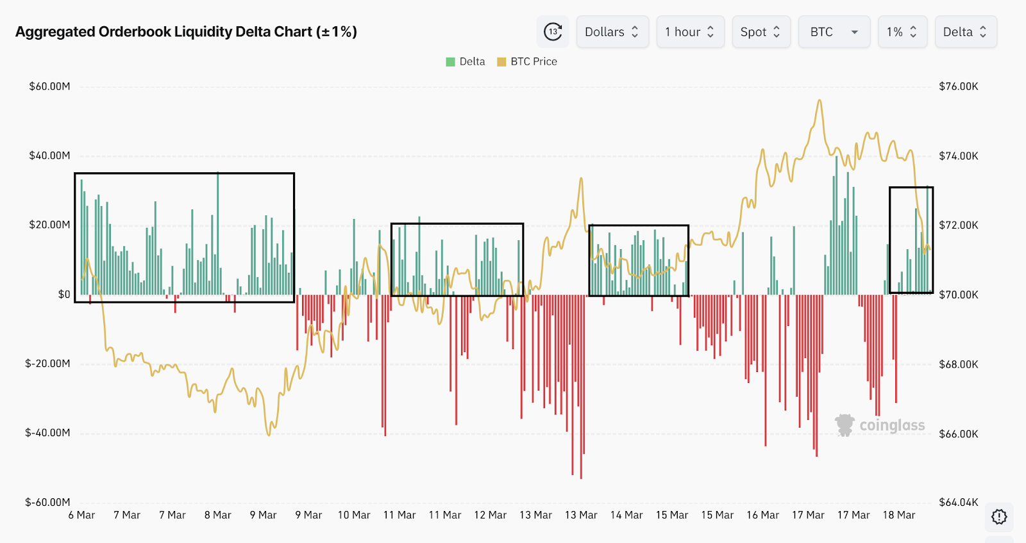Hide the BTC Price line using the legend
1026x543 pixels.
(534, 61)
